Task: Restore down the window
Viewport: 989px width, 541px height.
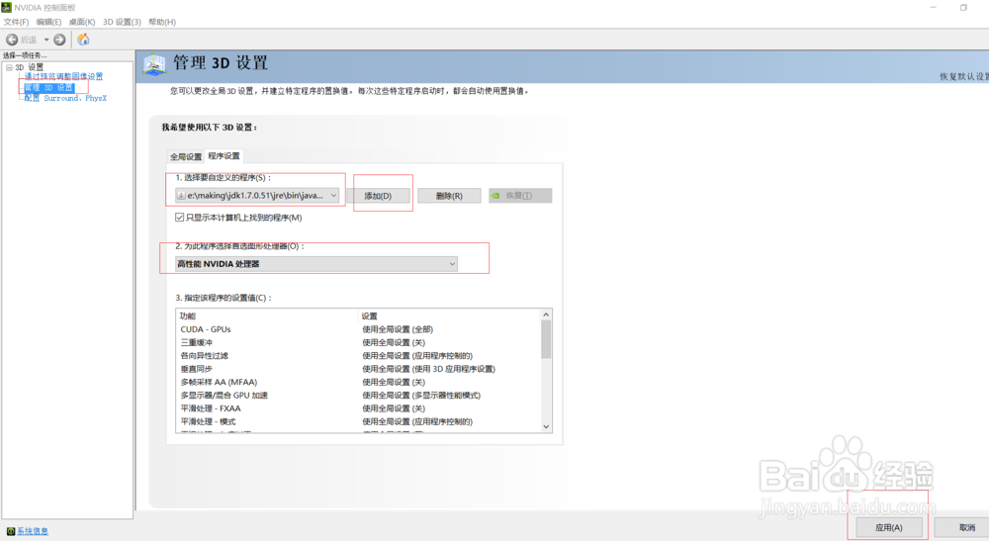Action: coord(963,8)
